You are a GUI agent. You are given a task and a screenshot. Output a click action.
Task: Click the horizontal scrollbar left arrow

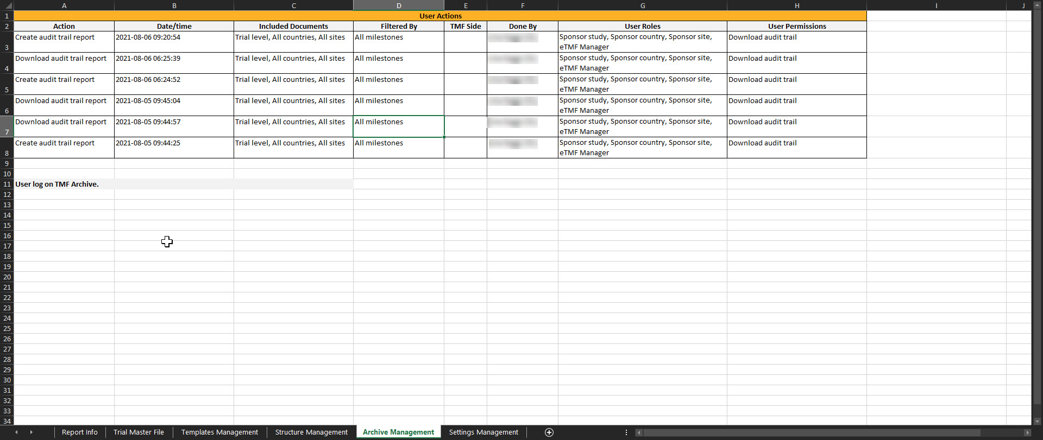(x=639, y=432)
